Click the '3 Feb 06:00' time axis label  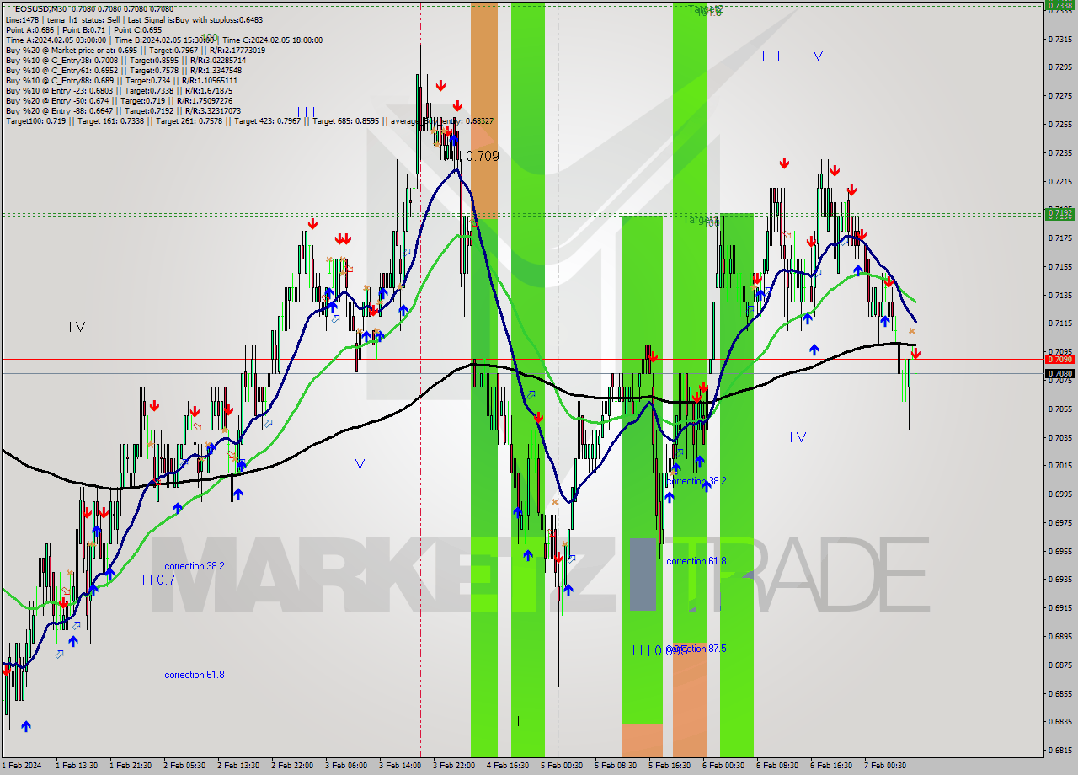pyautogui.click(x=346, y=766)
